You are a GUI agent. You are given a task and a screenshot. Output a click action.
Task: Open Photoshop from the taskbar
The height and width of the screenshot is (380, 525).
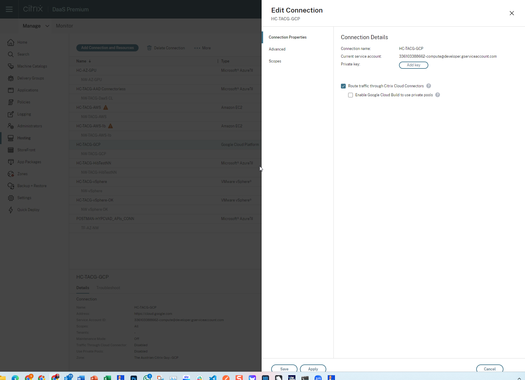tap(134, 378)
